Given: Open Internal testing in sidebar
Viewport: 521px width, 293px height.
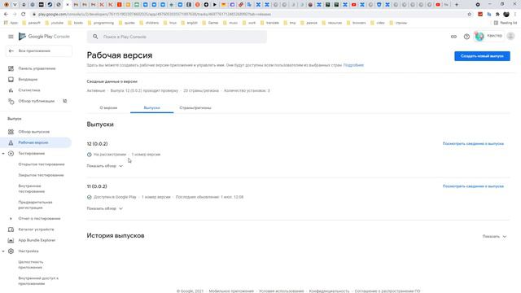Looking at the screenshot, I should [x=32, y=189].
